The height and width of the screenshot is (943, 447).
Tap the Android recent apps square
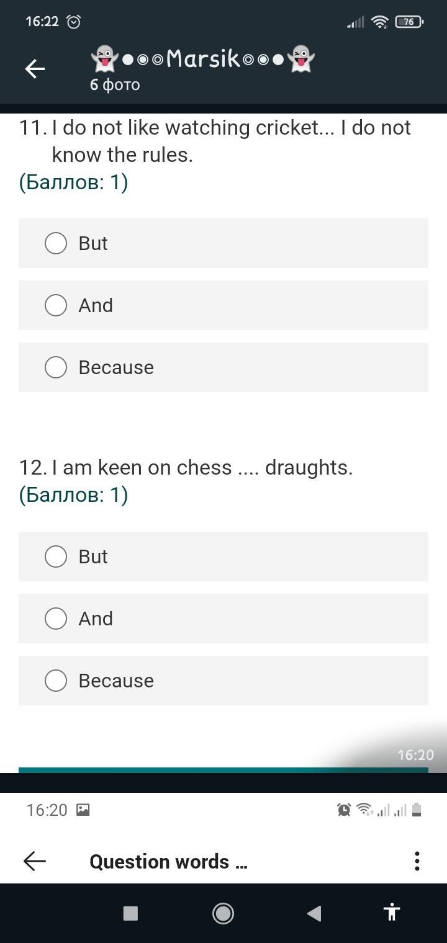(130, 913)
